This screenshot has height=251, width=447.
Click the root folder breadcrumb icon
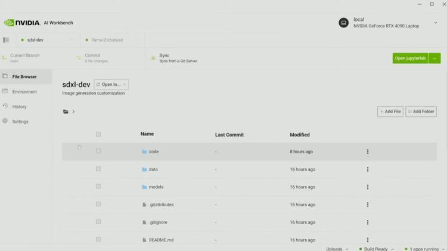coord(66,111)
